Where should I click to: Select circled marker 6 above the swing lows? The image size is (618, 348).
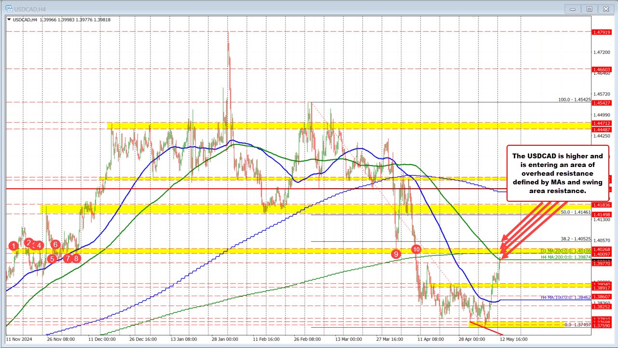point(55,245)
